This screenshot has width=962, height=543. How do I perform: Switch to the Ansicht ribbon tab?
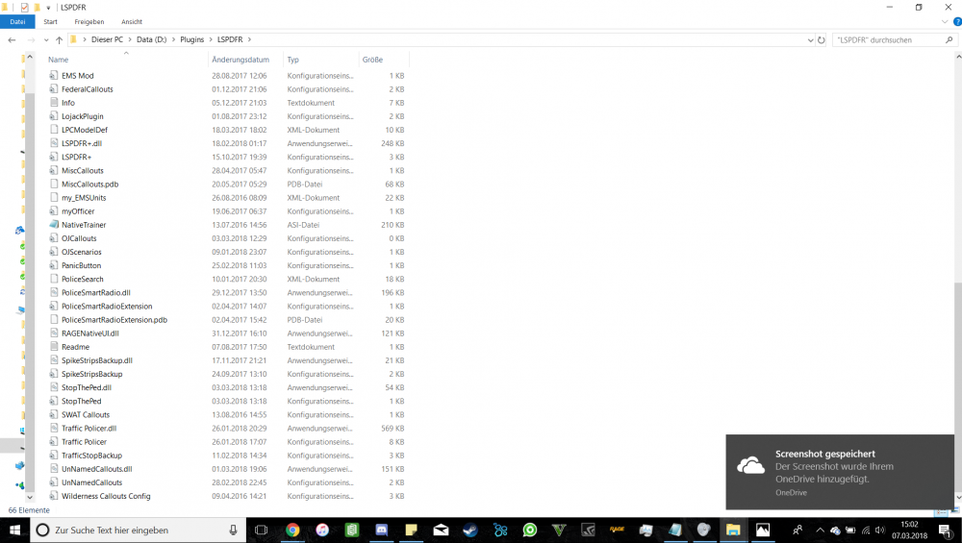(131, 21)
